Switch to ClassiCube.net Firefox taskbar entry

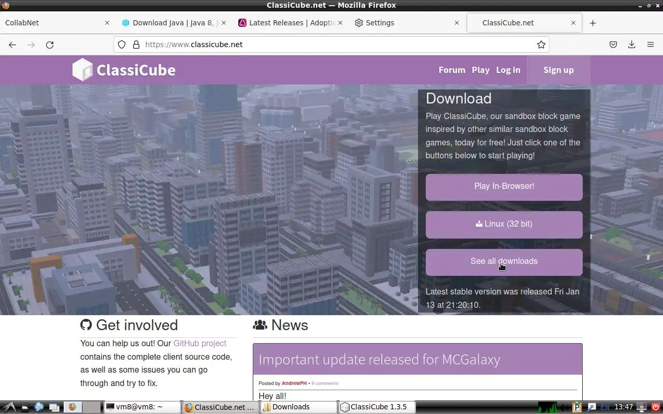(x=221, y=407)
